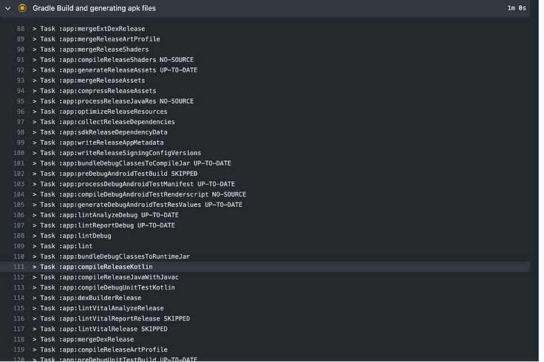The width and height of the screenshot is (544, 362).
Task: Click the lintVitalAnalyzeRelease task line
Action: (x=98, y=308)
